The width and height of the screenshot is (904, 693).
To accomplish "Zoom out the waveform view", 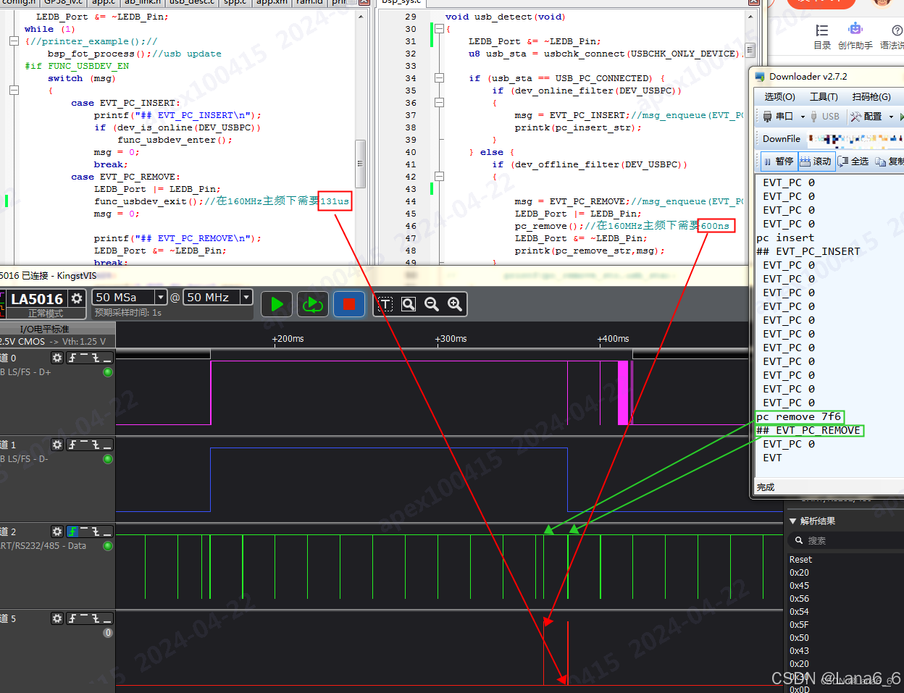I will [432, 304].
